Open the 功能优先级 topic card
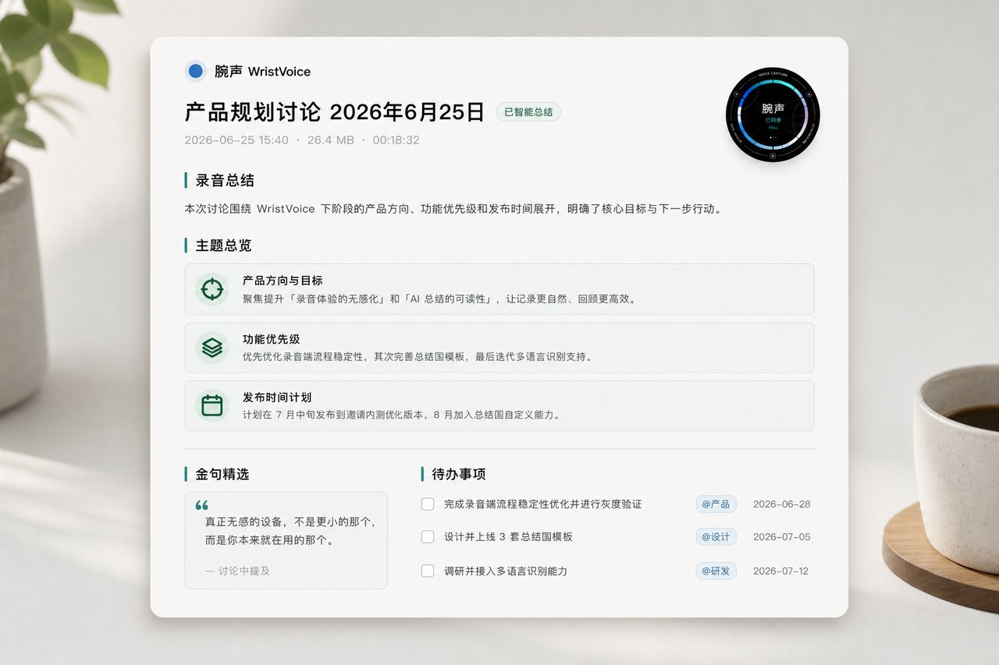 (x=499, y=348)
